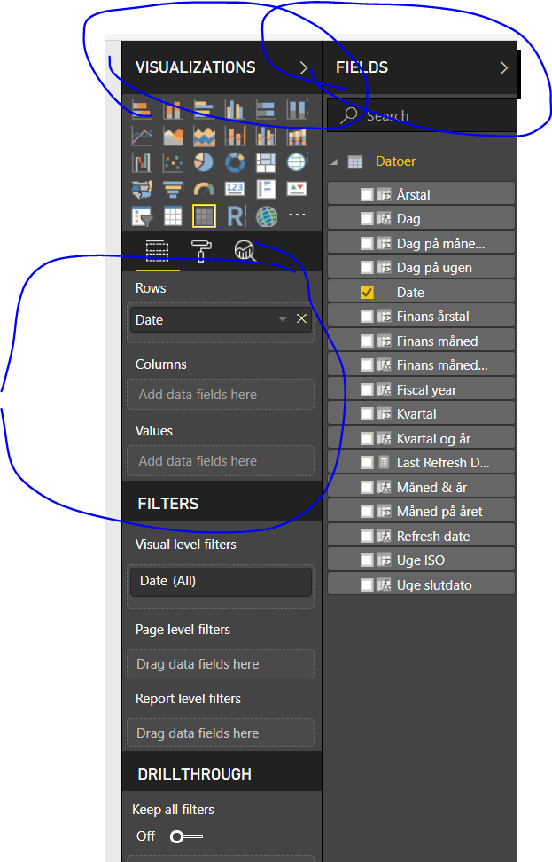552x862 pixels.
Task: Select the Uge slutdato field
Action: click(421, 585)
